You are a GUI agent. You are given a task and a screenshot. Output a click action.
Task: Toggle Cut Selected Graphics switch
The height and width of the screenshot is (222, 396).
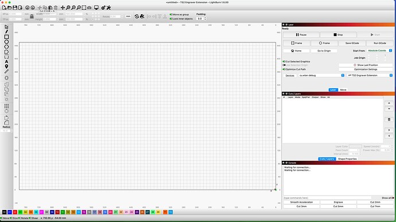284,61
